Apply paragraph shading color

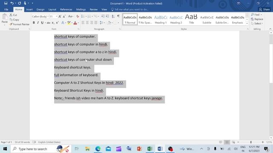click(109, 23)
